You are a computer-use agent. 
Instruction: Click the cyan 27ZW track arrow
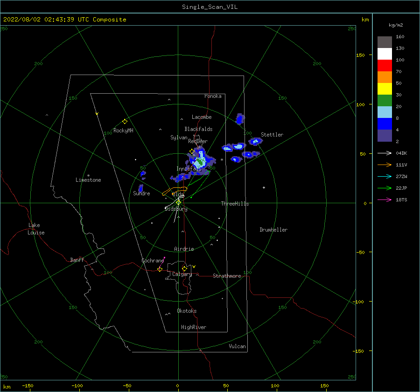(385, 176)
